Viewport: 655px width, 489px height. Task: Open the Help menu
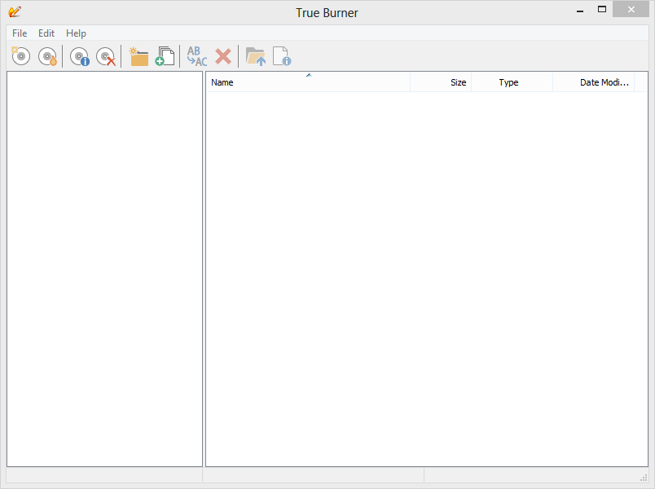click(76, 33)
